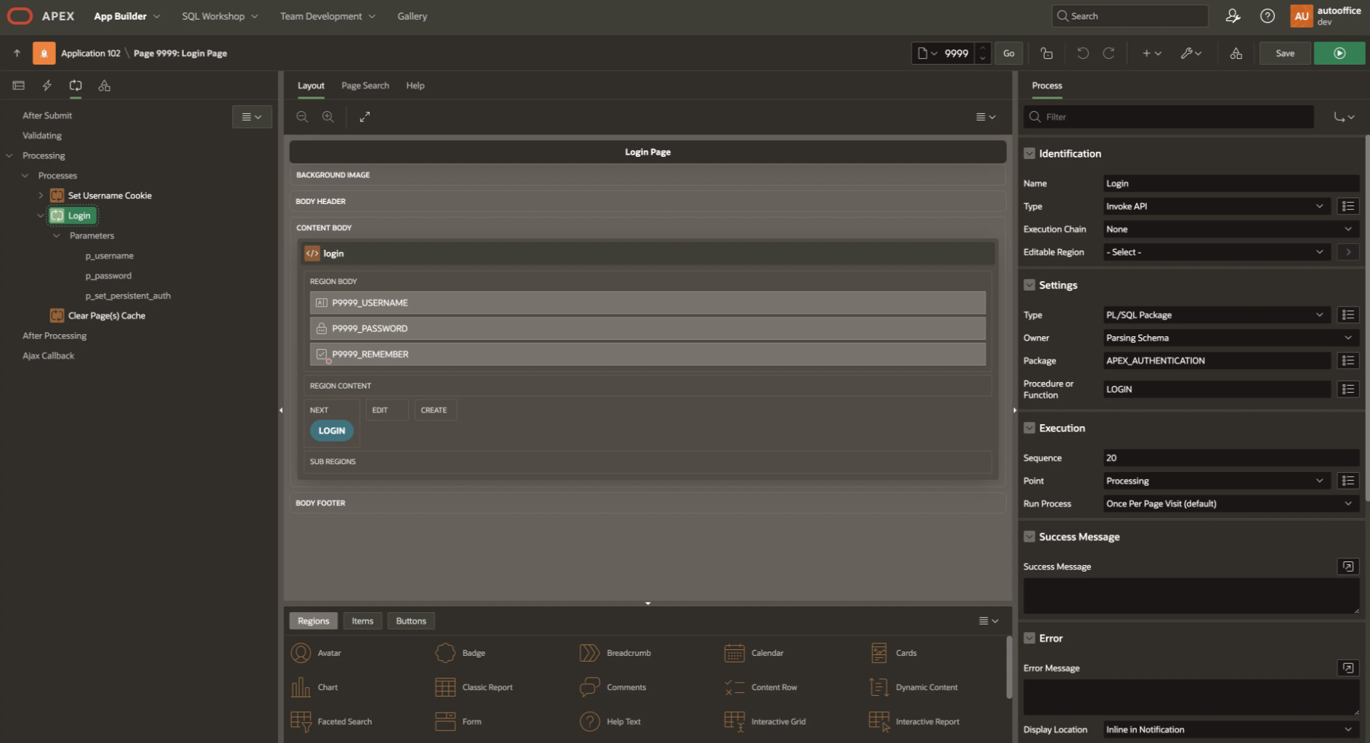Screen dimensions: 1370x743
Task: Collapse the Error section
Action: coord(1029,638)
